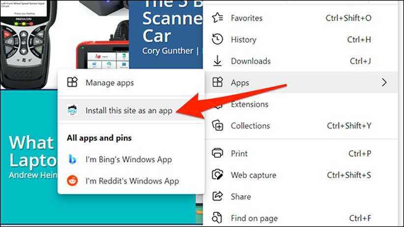Click the Share icon in menu

[x=217, y=197]
